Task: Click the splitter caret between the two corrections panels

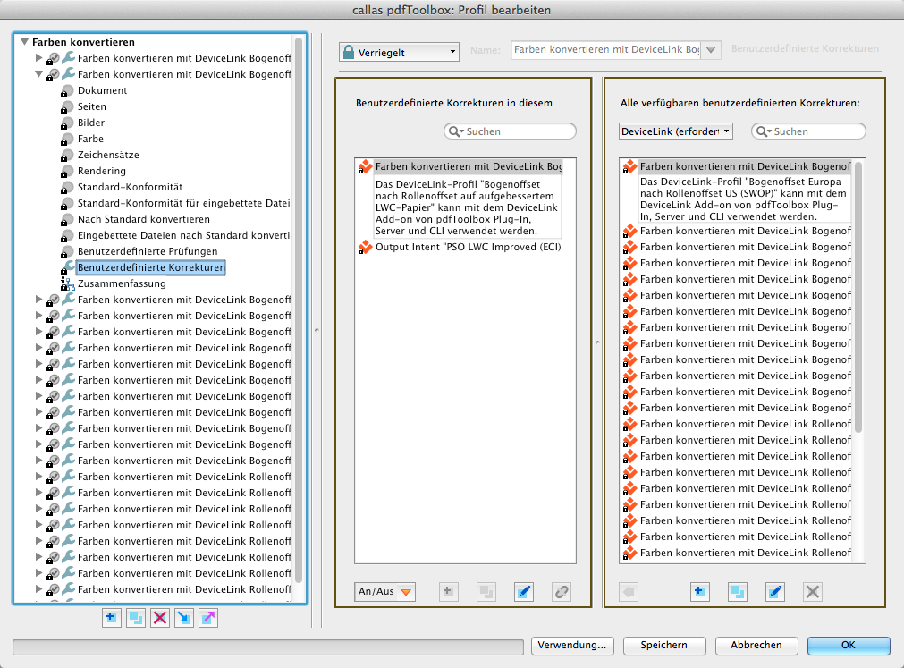Action: pos(597,342)
